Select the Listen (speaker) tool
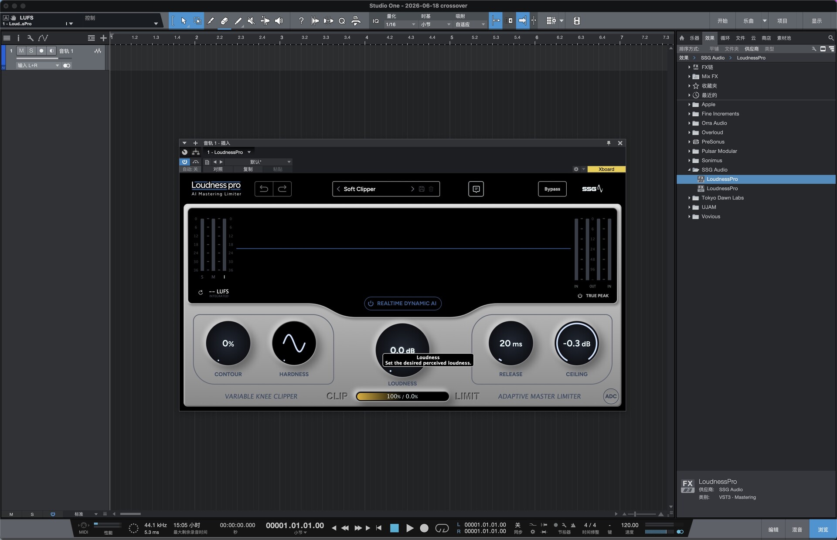The width and height of the screenshot is (837, 540). 279,20
